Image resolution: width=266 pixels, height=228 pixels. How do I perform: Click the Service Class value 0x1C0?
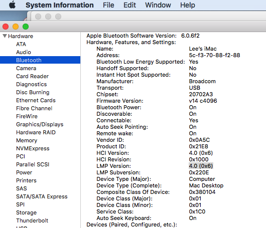[x=197, y=211]
